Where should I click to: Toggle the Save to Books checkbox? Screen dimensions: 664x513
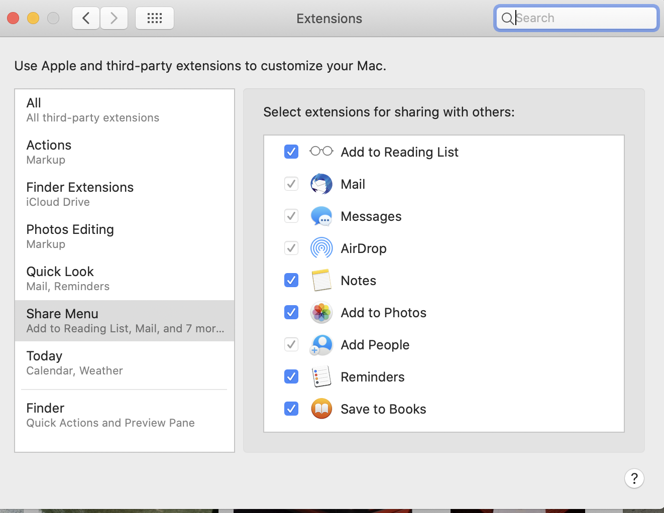pos(291,409)
